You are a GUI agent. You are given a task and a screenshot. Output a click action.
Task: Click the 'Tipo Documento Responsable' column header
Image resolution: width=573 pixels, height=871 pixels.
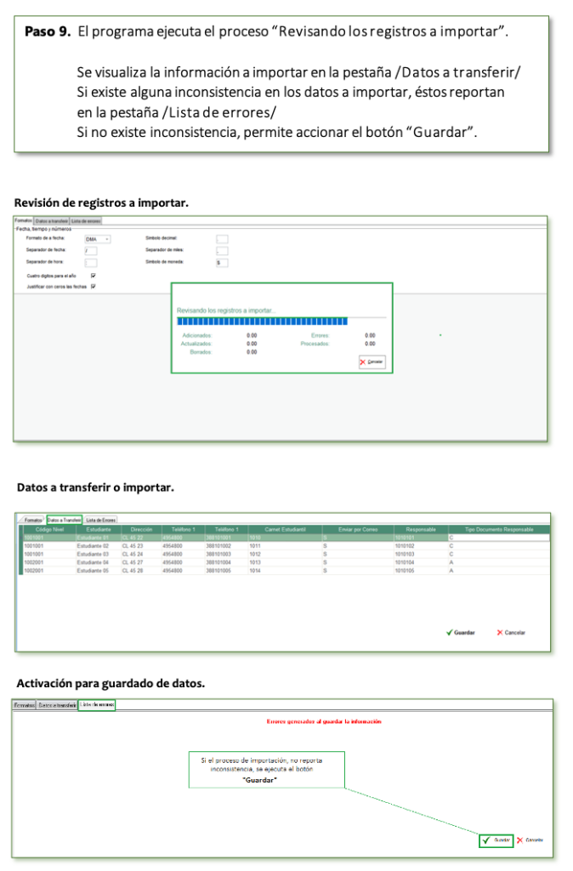click(498, 529)
